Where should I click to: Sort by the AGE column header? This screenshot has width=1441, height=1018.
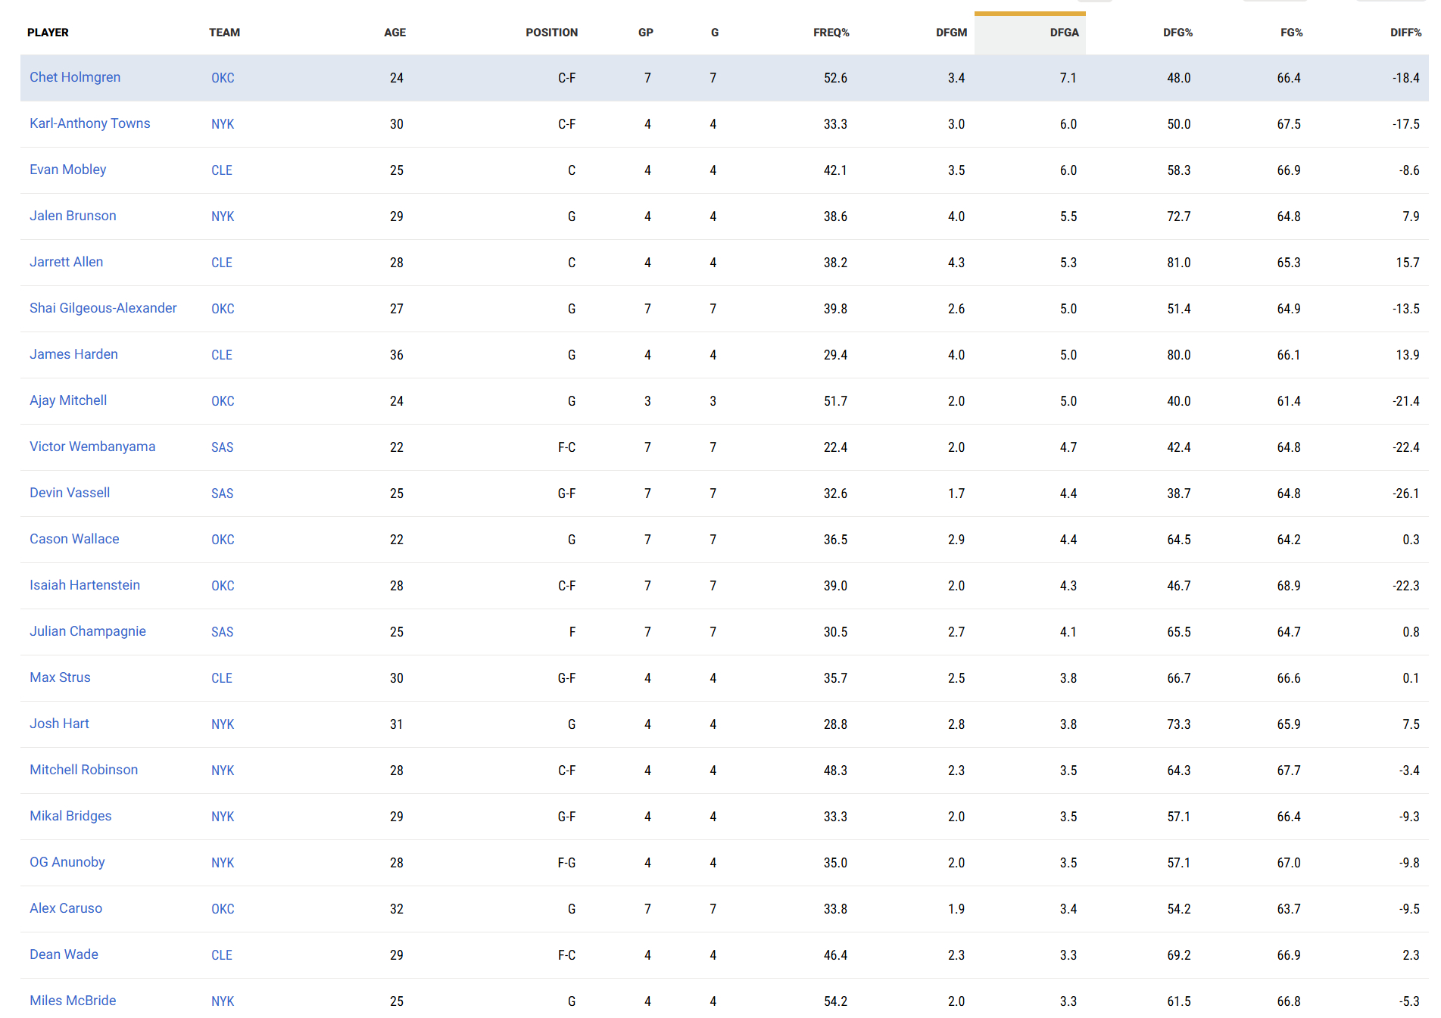pos(395,33)
